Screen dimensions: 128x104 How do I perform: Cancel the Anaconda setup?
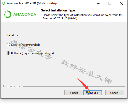(115, 93)
